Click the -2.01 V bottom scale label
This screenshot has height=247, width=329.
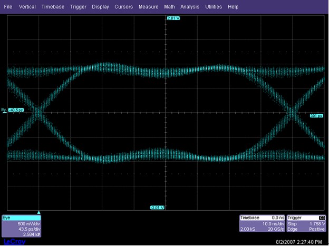[158, 207]
